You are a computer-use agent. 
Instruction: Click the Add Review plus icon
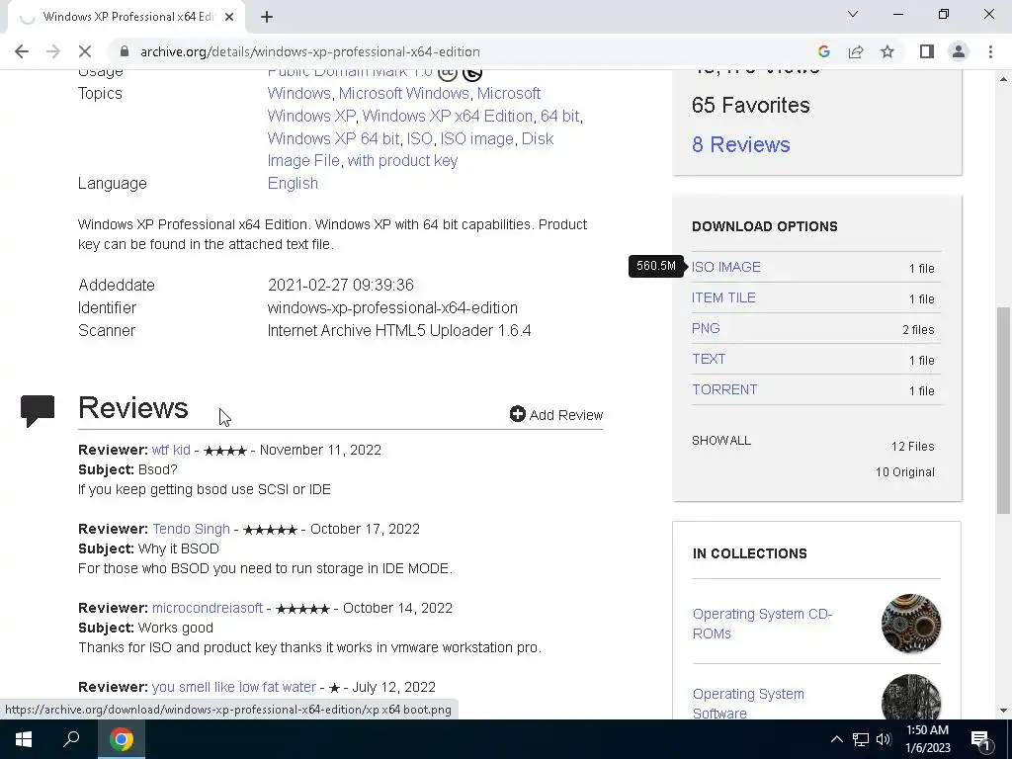pyautogui.click(x=518, y=414)
